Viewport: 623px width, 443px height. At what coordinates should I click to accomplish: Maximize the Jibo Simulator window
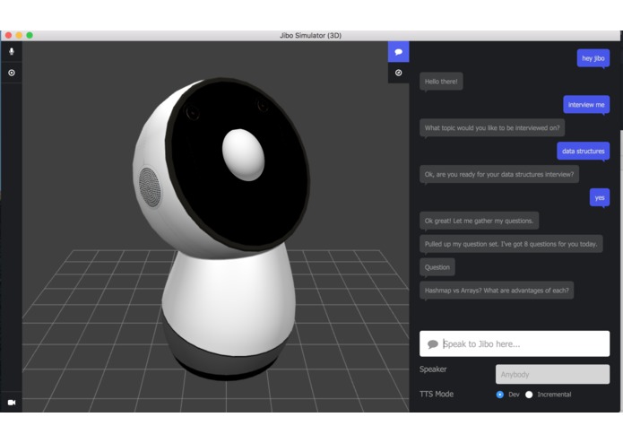(x=30, y=35)
